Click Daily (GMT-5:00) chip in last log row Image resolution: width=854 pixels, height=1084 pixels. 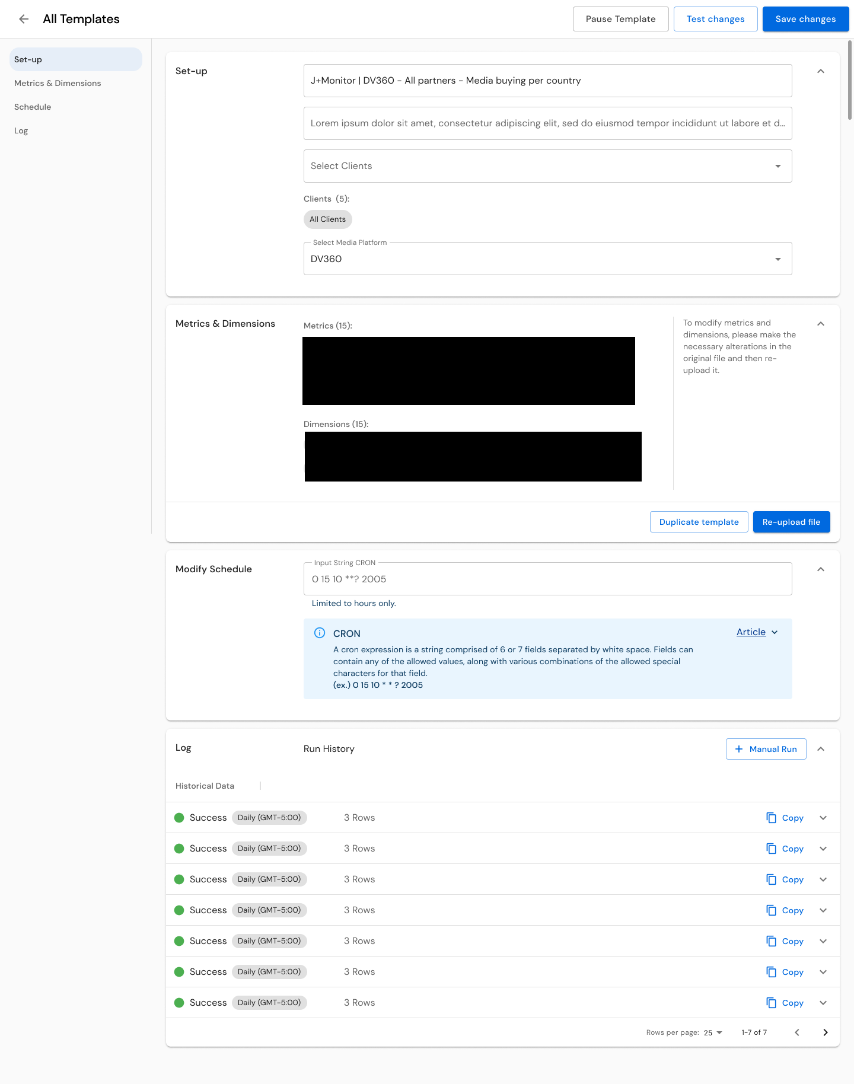269,1003
